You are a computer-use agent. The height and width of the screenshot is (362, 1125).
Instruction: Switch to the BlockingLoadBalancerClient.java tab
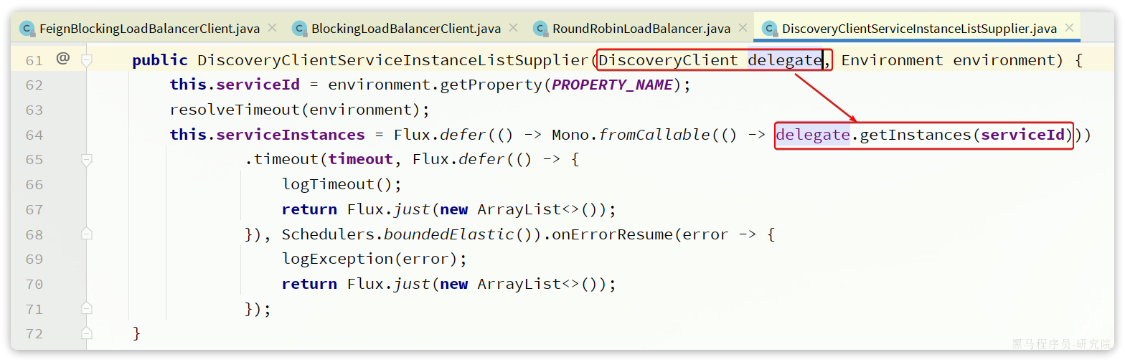coord(405,29)
